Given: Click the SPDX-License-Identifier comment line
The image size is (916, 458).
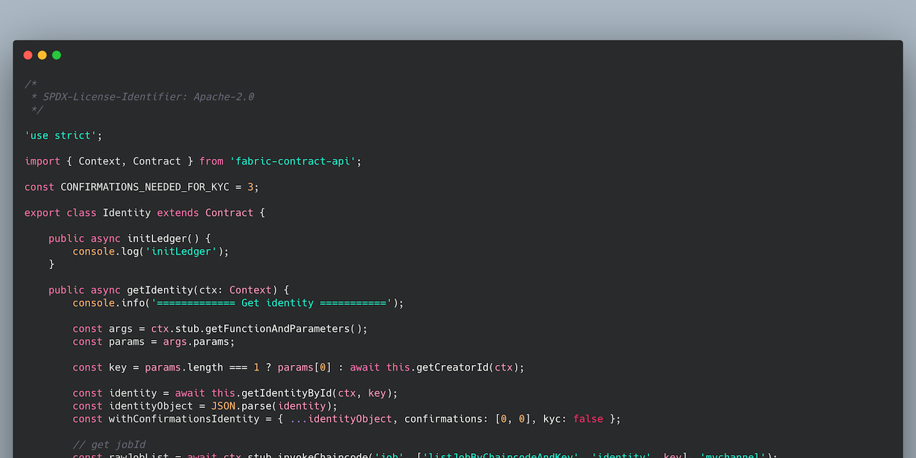Looking at the screenshot, I should tap(149, 97).
